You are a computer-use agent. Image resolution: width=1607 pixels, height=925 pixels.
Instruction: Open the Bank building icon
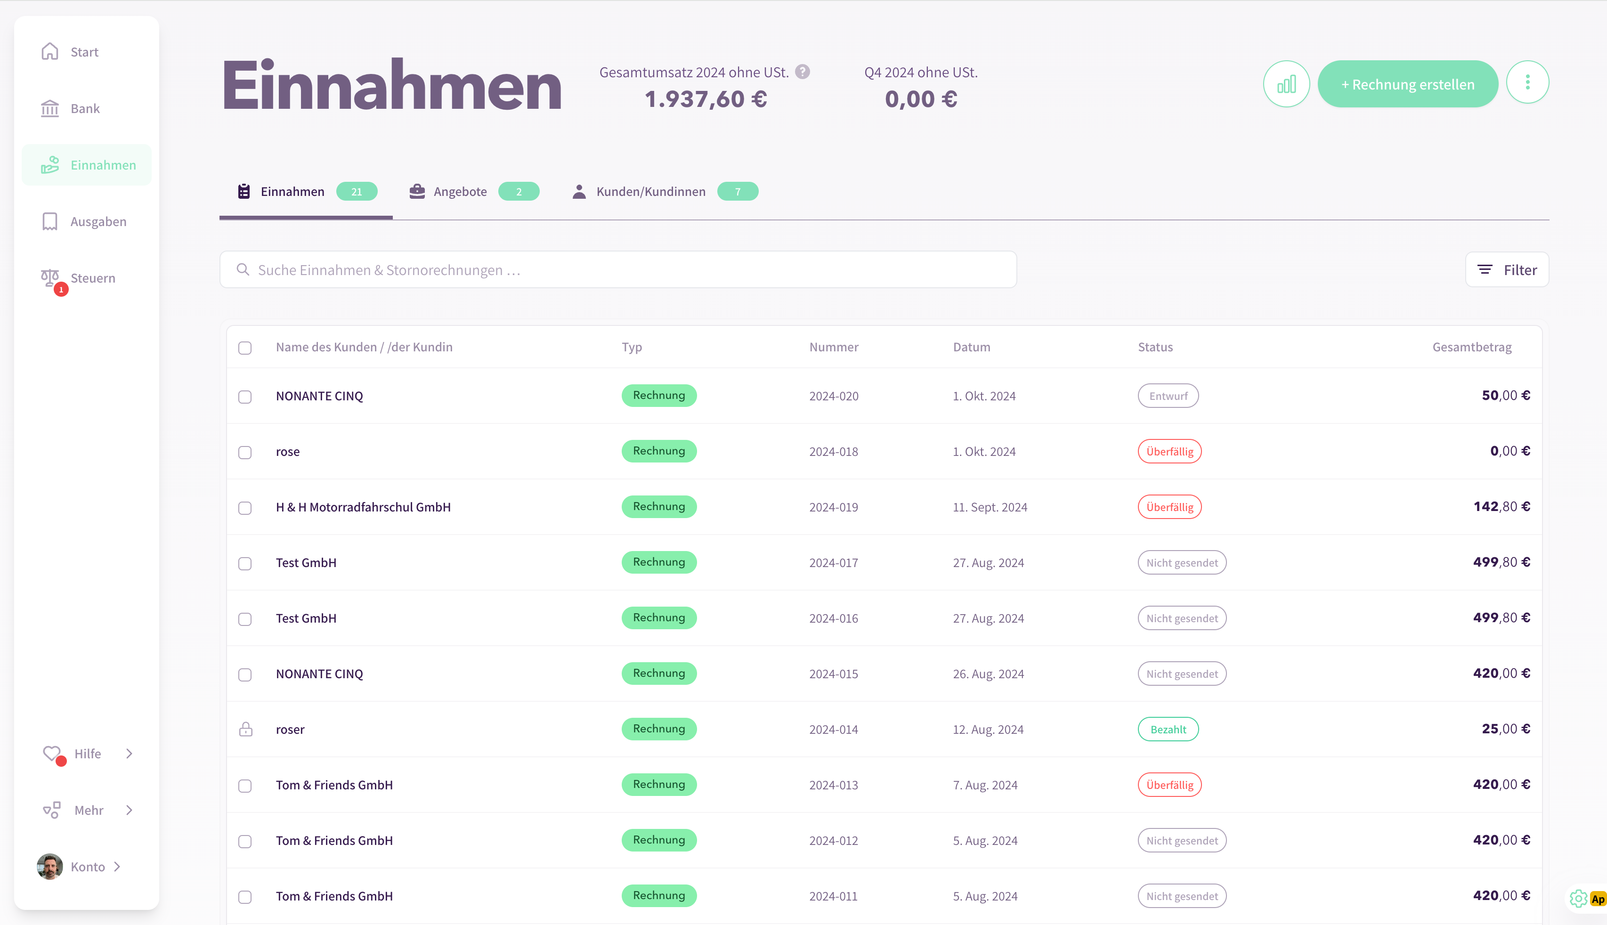tap(49, 108)
